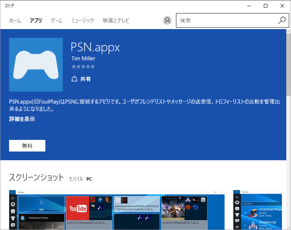
Task: Go to the ホーム tab
Action: (15, 20)
